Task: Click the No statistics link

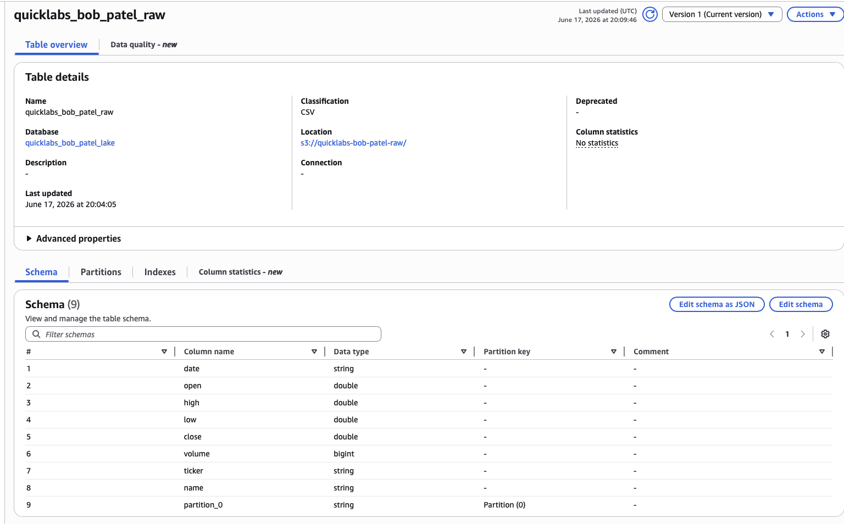Action: coord(597,143)
